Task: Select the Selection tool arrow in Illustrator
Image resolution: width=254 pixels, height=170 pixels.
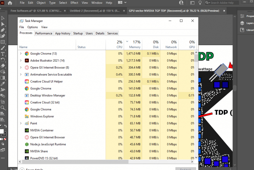Action: (x=3, y=18)
